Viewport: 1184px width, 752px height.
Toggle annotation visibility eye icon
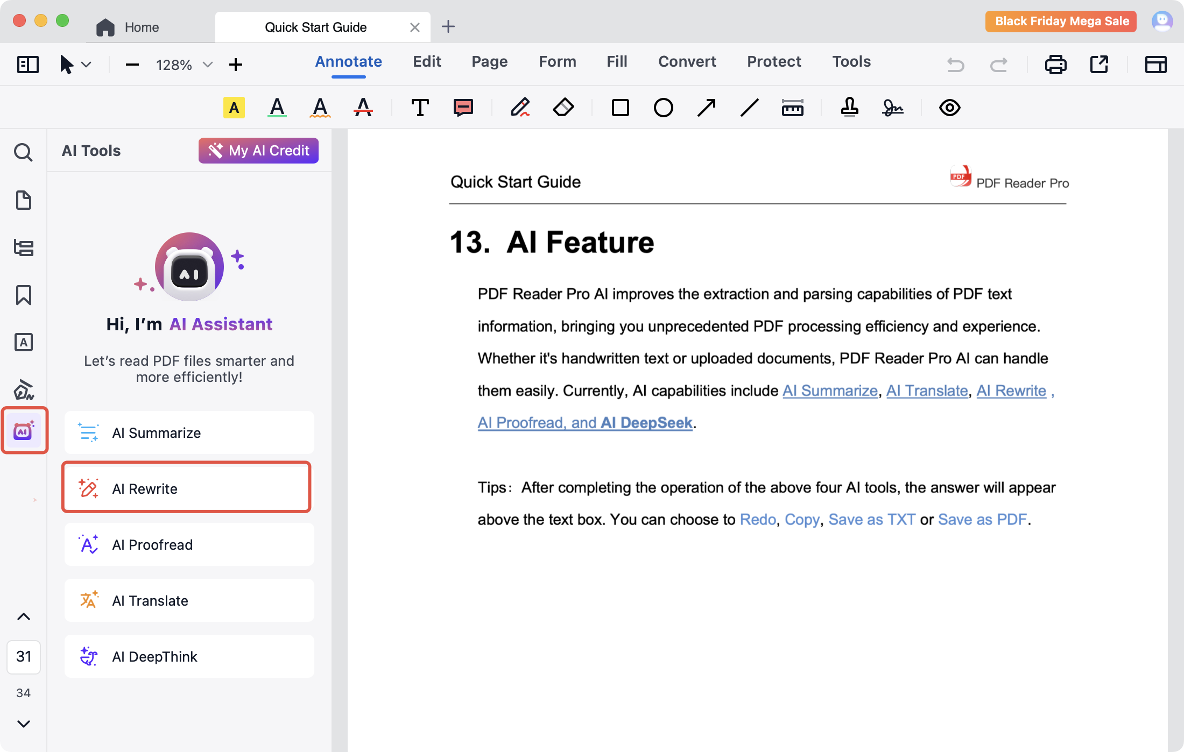pos(949,108)
